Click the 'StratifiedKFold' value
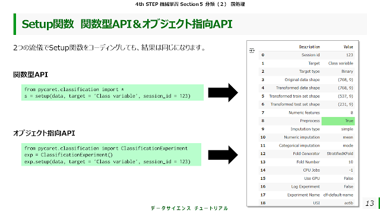Screen dimensions: 380x213 click(340, 154)
